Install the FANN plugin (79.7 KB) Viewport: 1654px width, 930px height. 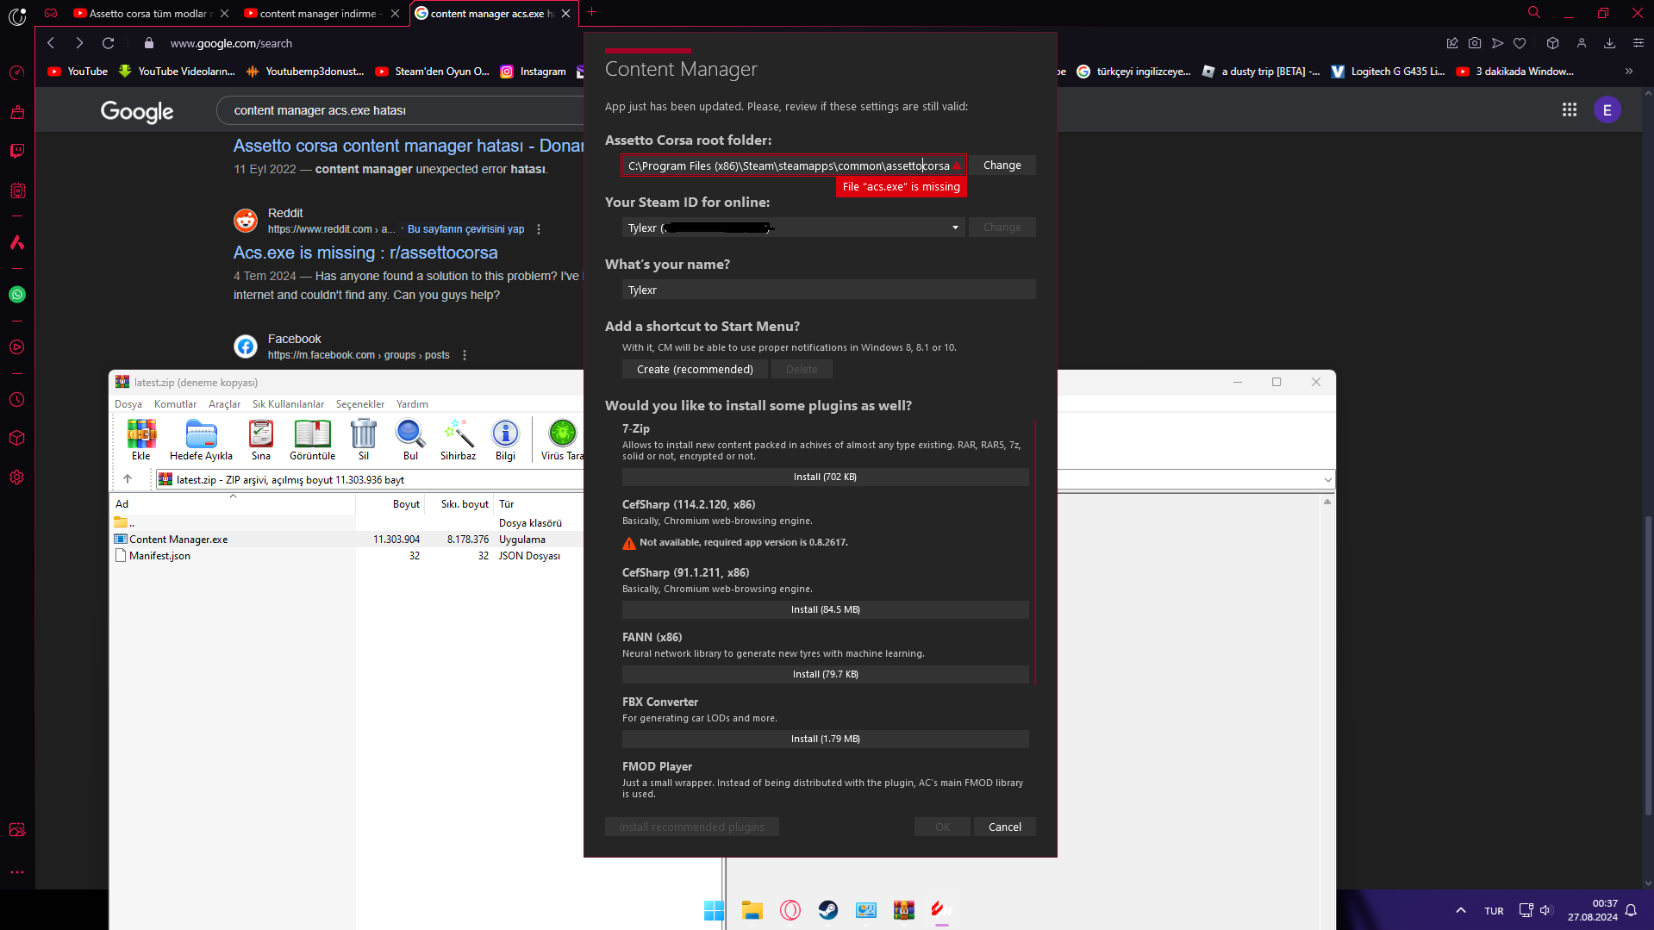(x=825, y=675)
